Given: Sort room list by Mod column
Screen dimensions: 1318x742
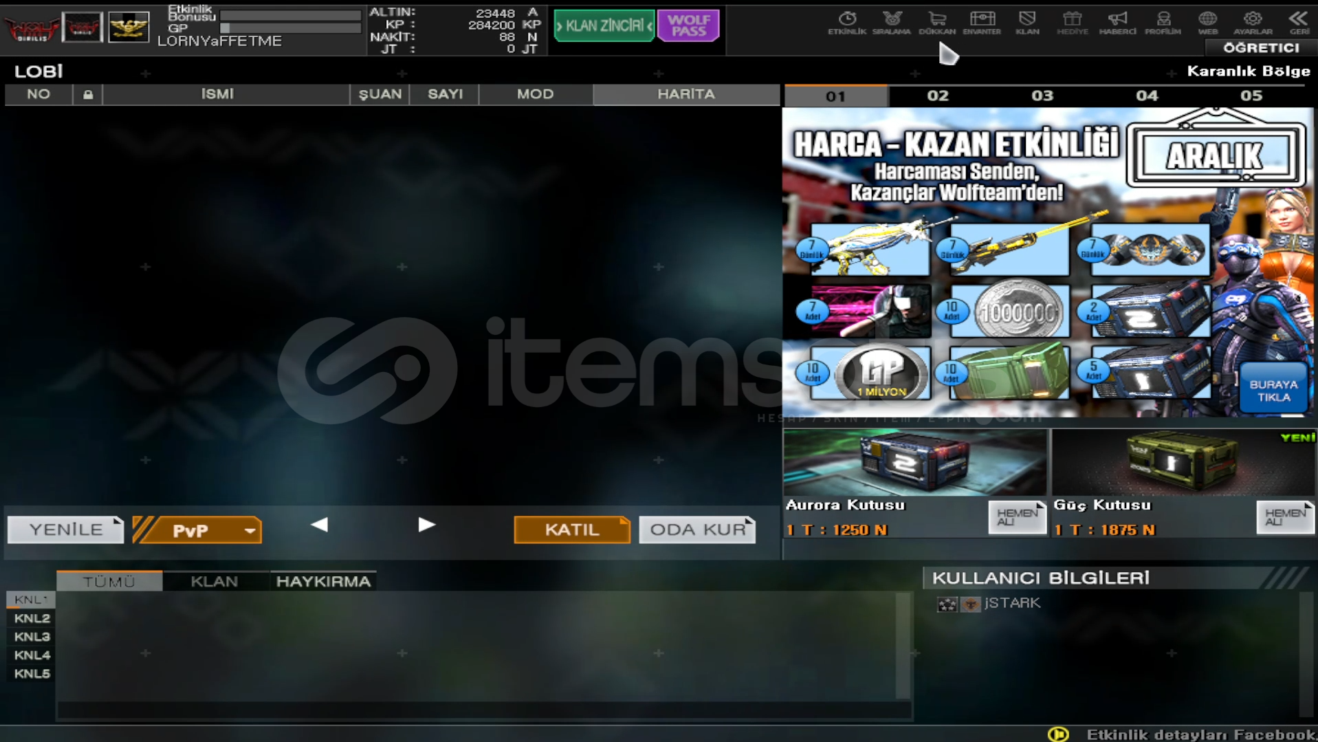Looking at the screenshot, I should tap(536, 95).
